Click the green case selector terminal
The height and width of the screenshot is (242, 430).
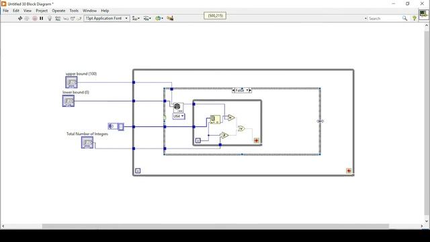165,118
